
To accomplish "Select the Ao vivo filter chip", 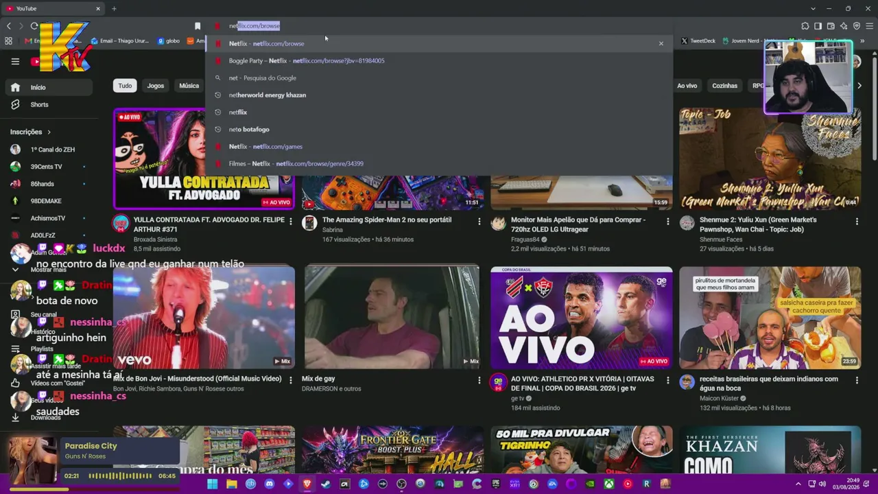I will (687, 86).
